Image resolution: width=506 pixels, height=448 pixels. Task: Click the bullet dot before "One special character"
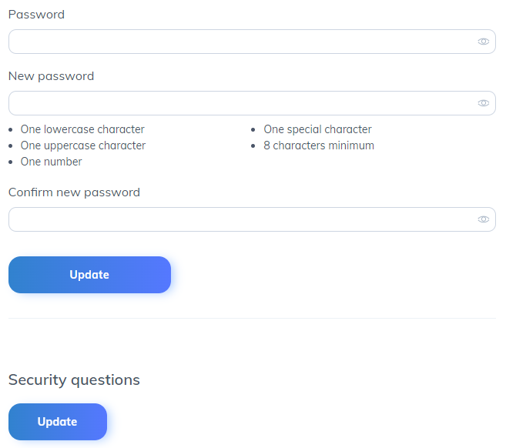[x=253, y=130]
